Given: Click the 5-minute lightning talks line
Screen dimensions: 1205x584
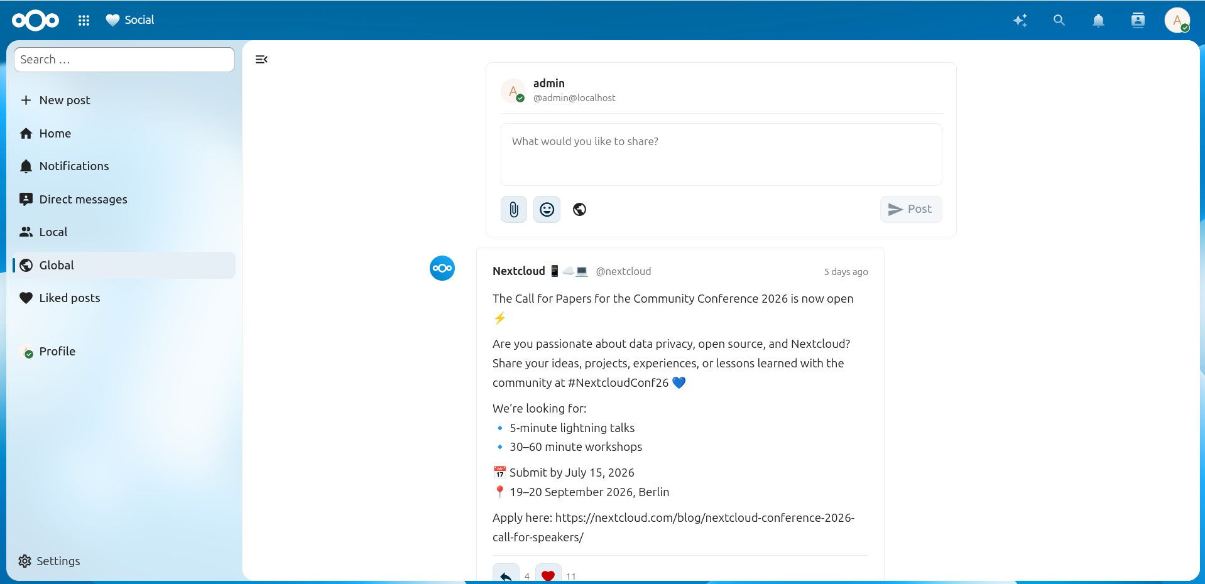Looking at the screenshot, I should (x=564, y=428).
